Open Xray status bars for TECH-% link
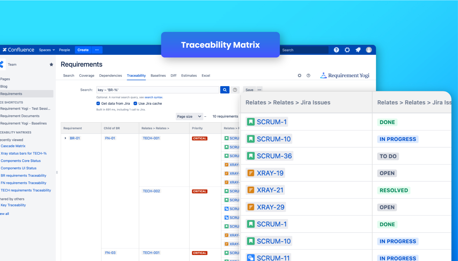 pos(24,153)
